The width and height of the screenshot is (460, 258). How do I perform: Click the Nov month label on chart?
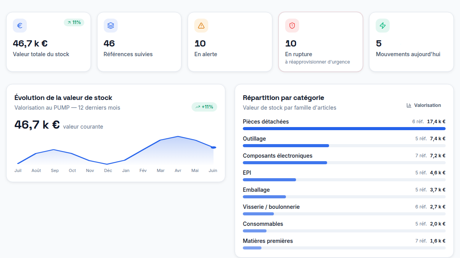[90, 170]
